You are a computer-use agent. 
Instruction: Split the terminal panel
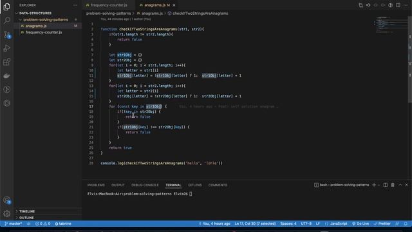(x=386, y=185)
